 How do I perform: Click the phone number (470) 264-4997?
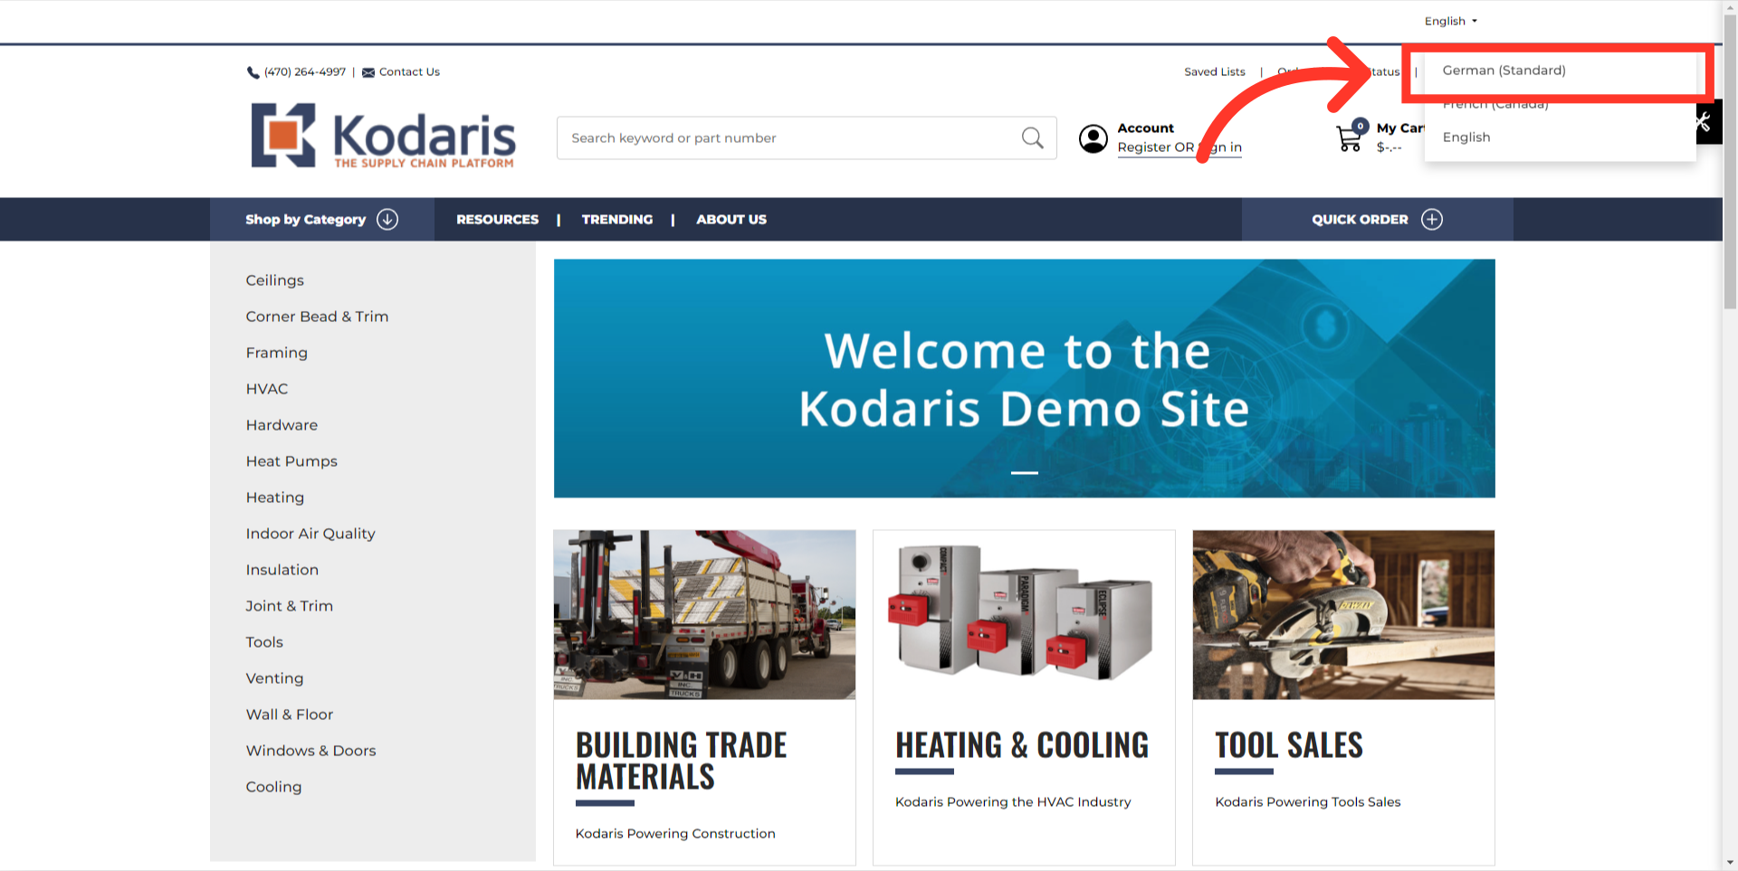[305, 72]
